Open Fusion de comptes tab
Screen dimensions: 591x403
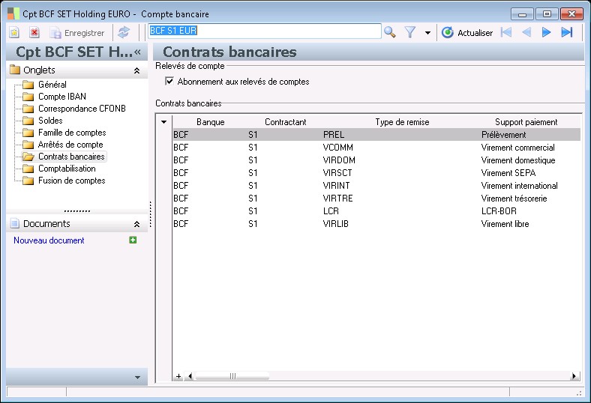coord(71,181)
